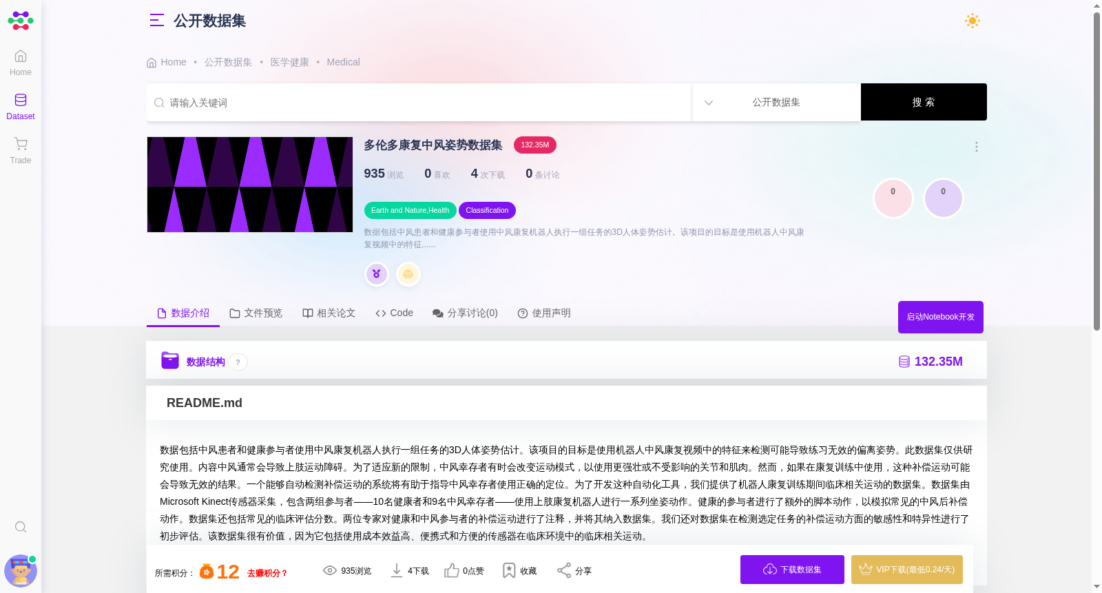Go to Medical breadcrumb

343,62
